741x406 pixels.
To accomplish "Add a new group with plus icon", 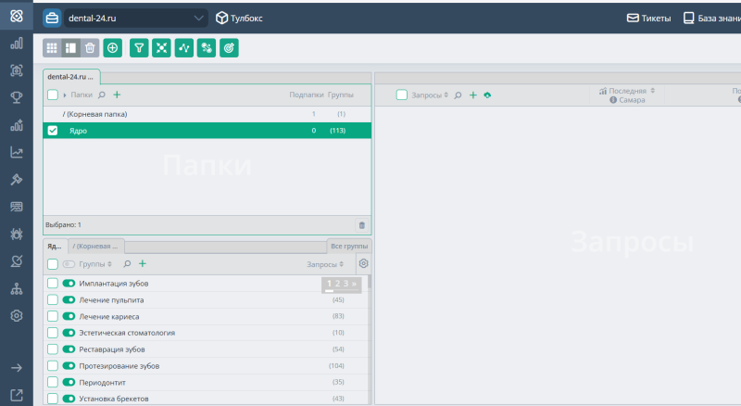I will pyautogui.click(x=143, y=263).
